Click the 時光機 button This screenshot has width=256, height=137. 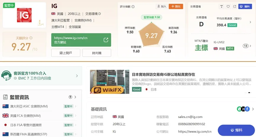click(x=97, y=53)
